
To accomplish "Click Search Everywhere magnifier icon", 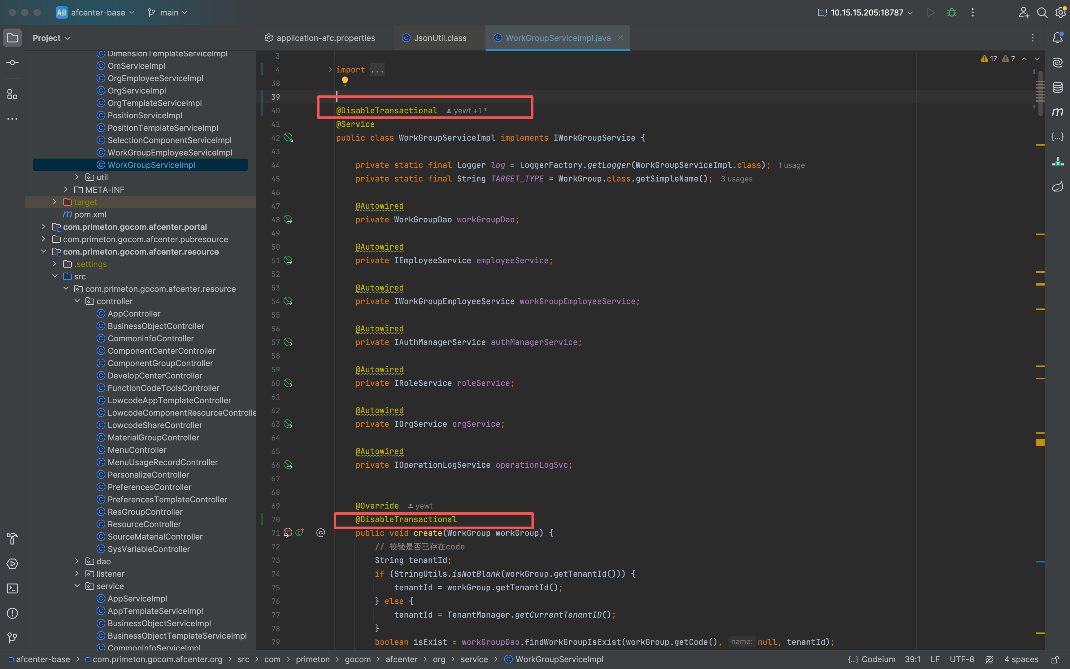I will pos(1042,12).
